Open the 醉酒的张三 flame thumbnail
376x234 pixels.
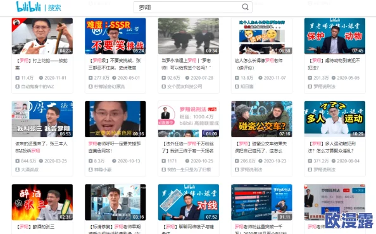tap(42, 202)
